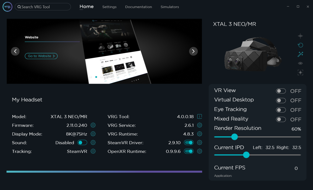Open the VRG Tool version info icon
Viewport: 313px width, 190px height.
coord(200,116)
